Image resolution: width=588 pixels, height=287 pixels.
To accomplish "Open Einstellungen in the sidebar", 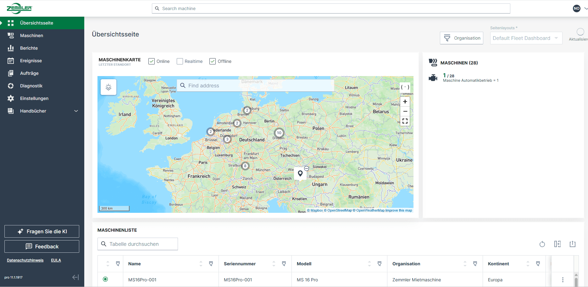I will [42, 98].
